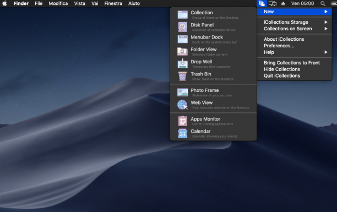The image size is (337, 212).
Task: Click 'Temporary files container' text
Action: (x=211, y=67)
